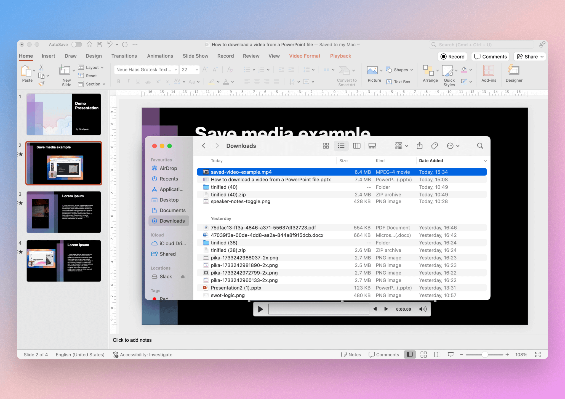Select the slide 3 thumbnail
The width and height of the screenshot is (565, 399).
[x=63, y=212]
